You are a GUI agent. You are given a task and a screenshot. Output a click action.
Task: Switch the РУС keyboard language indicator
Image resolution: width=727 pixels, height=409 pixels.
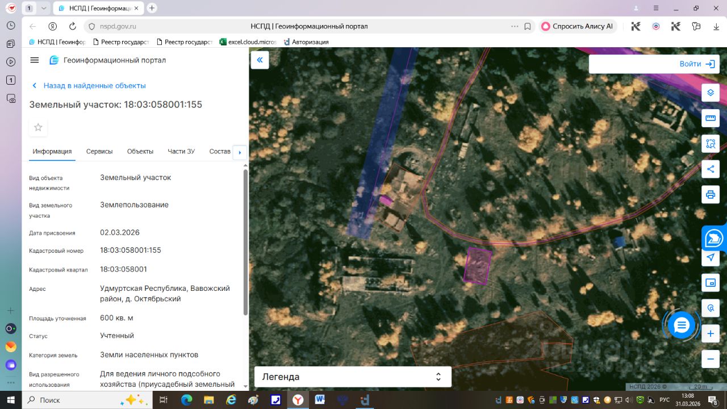pos(665,400)
